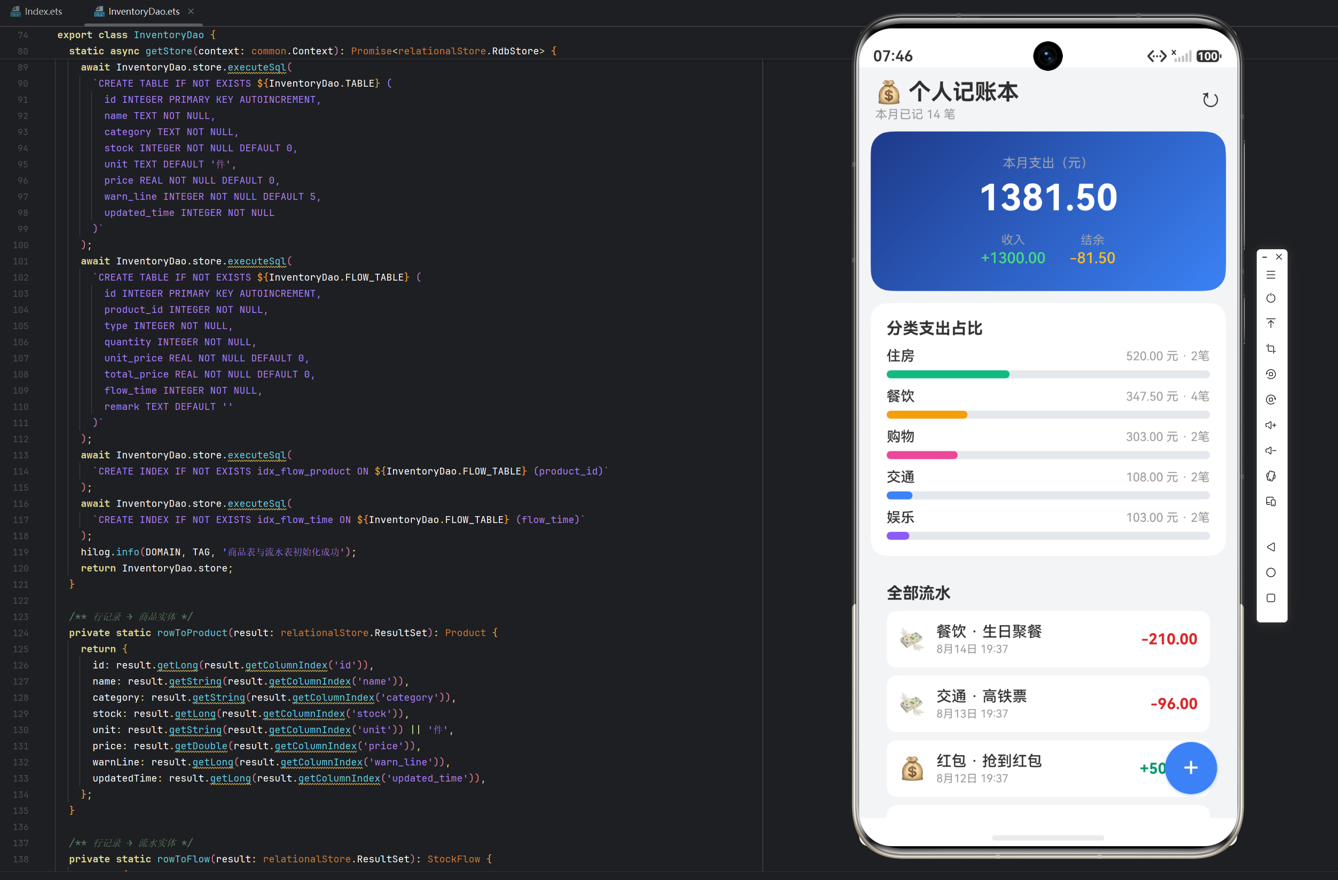Click the orange 餐饮 progress bar
Image resolution: width=1338 pixels, height=880 pixels.
(926, 415)
